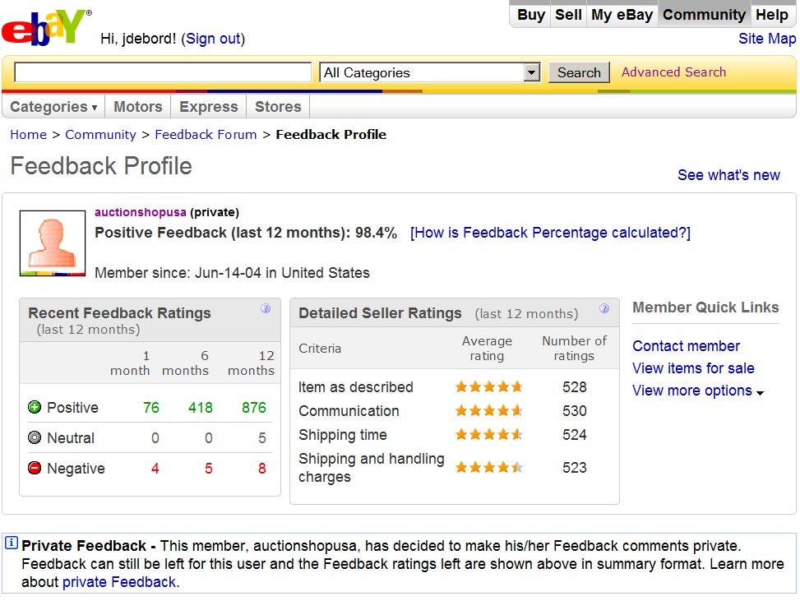Viewport: 800px width, 601px height.
Task: Open Advanced Search
Action: [x=673, y=72]
